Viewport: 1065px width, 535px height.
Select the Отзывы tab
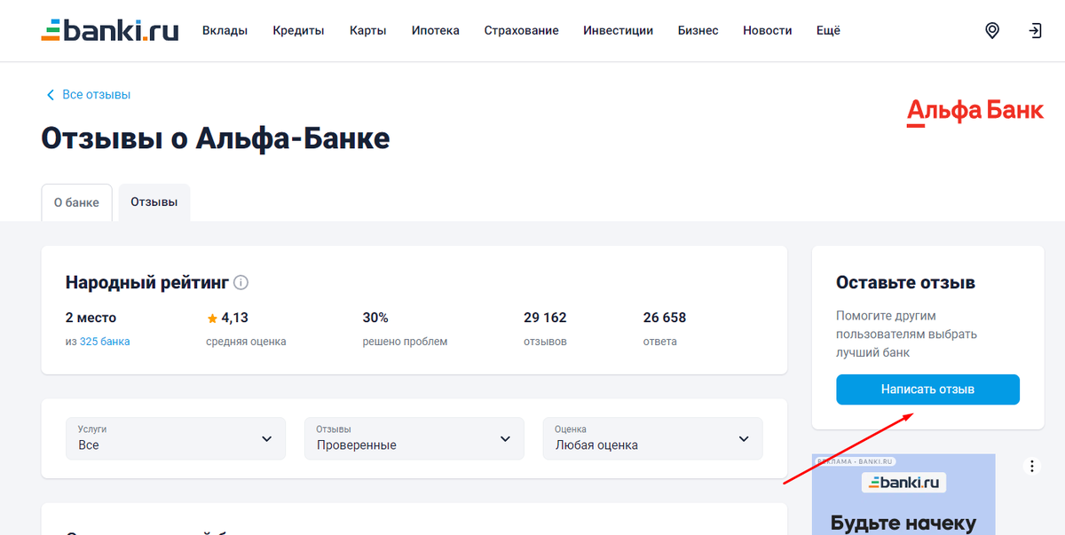tap(154, 201)
